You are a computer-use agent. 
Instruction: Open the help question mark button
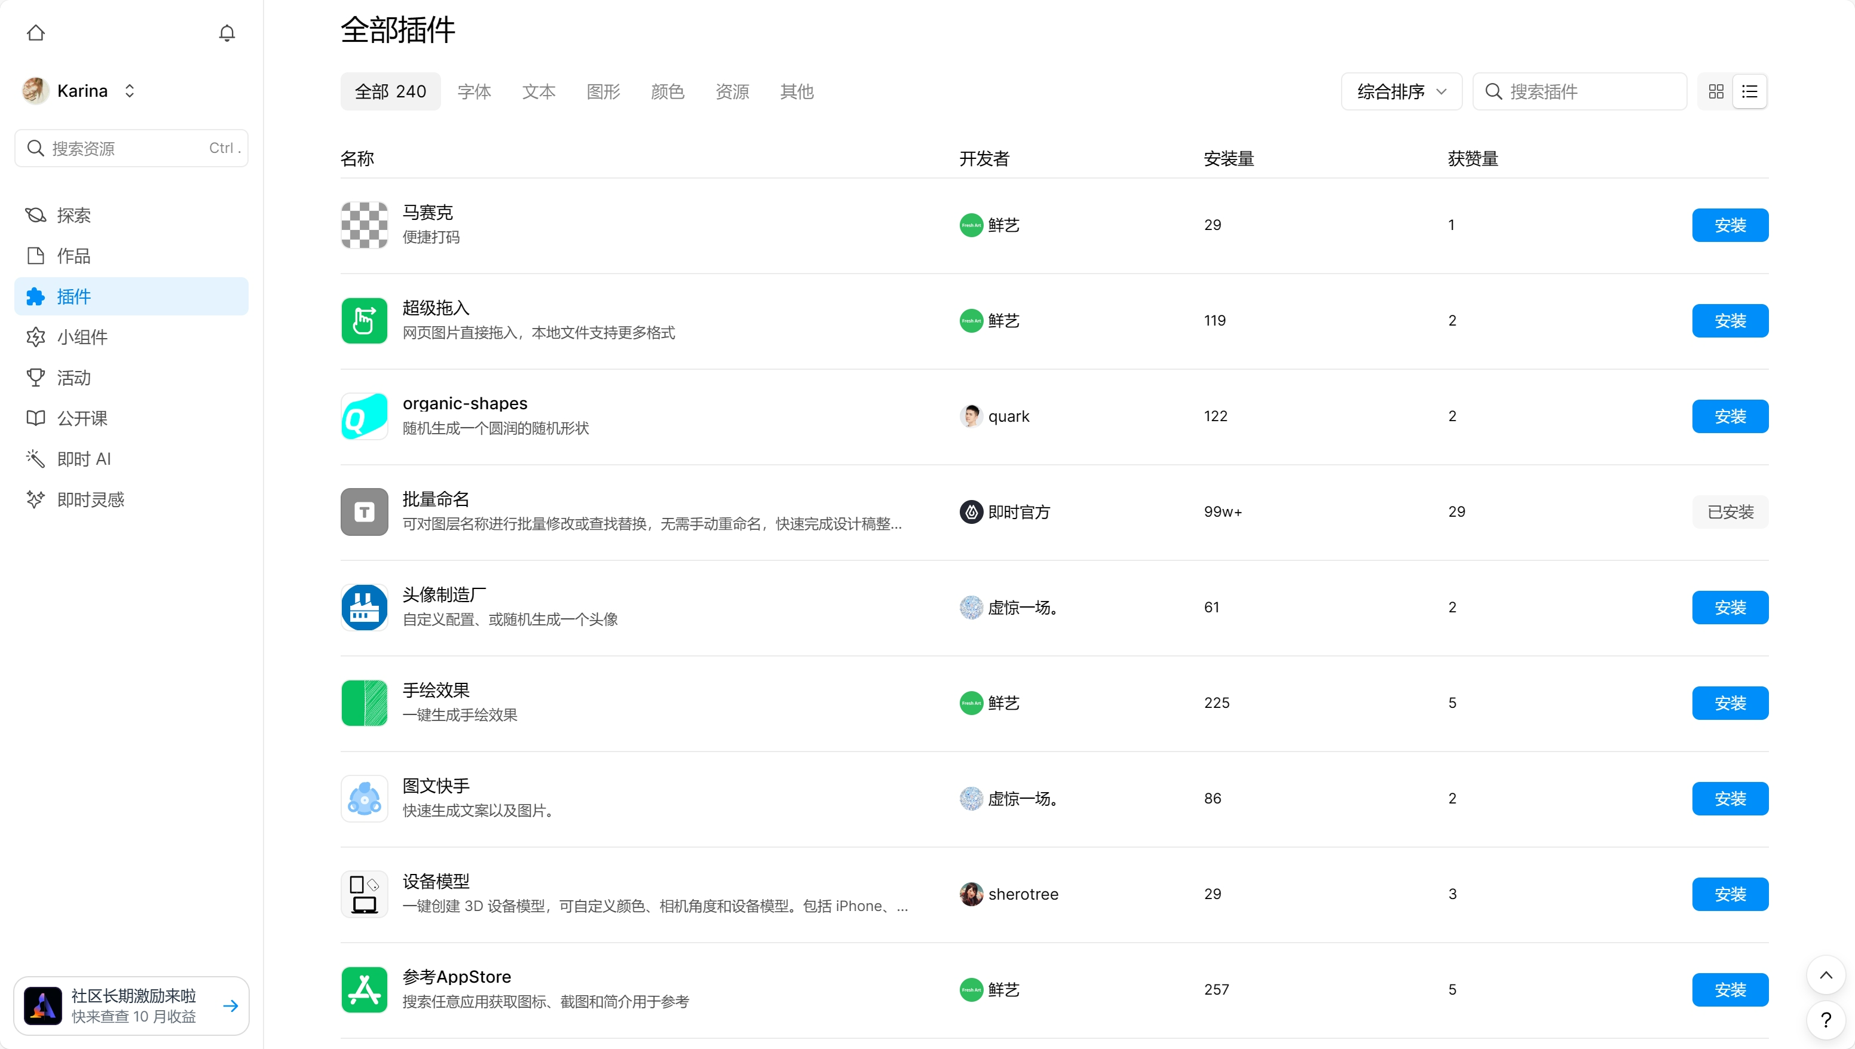coord(1826,1020)
